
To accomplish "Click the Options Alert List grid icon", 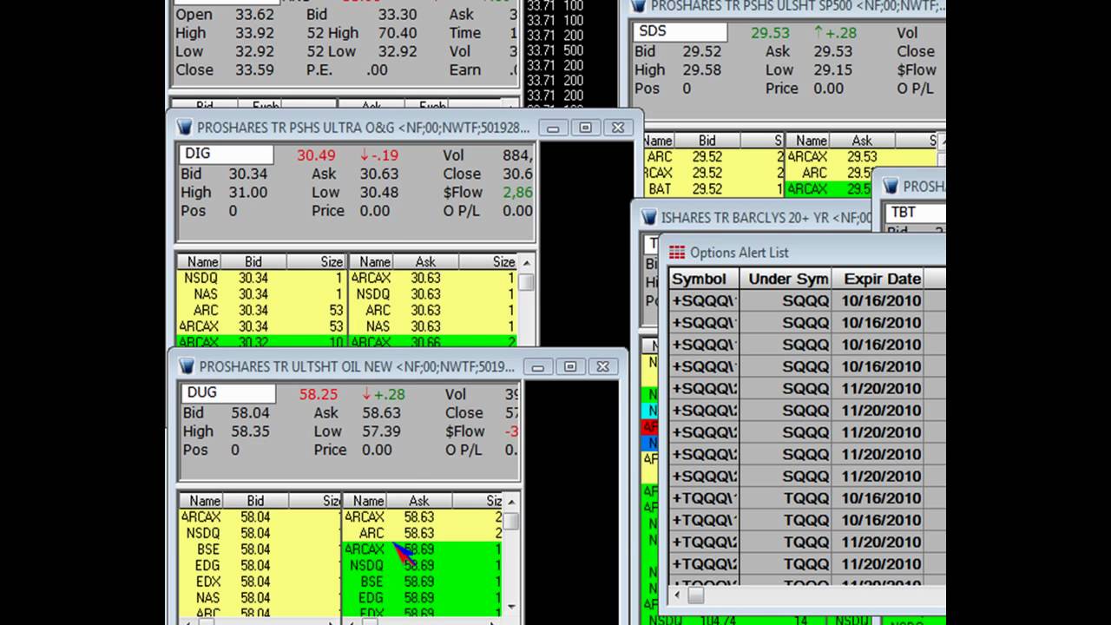I will click(x=677, y=253).
